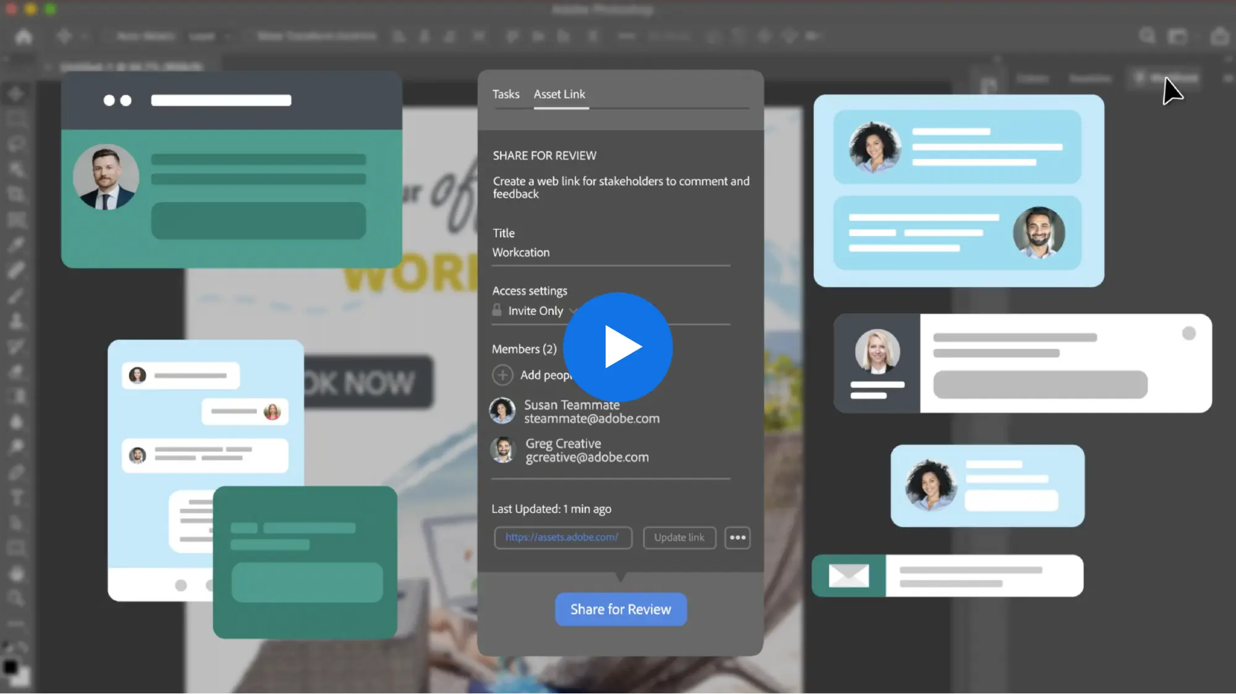Open the three-dots more options button

pyautogui.click(x=737, y=538)
